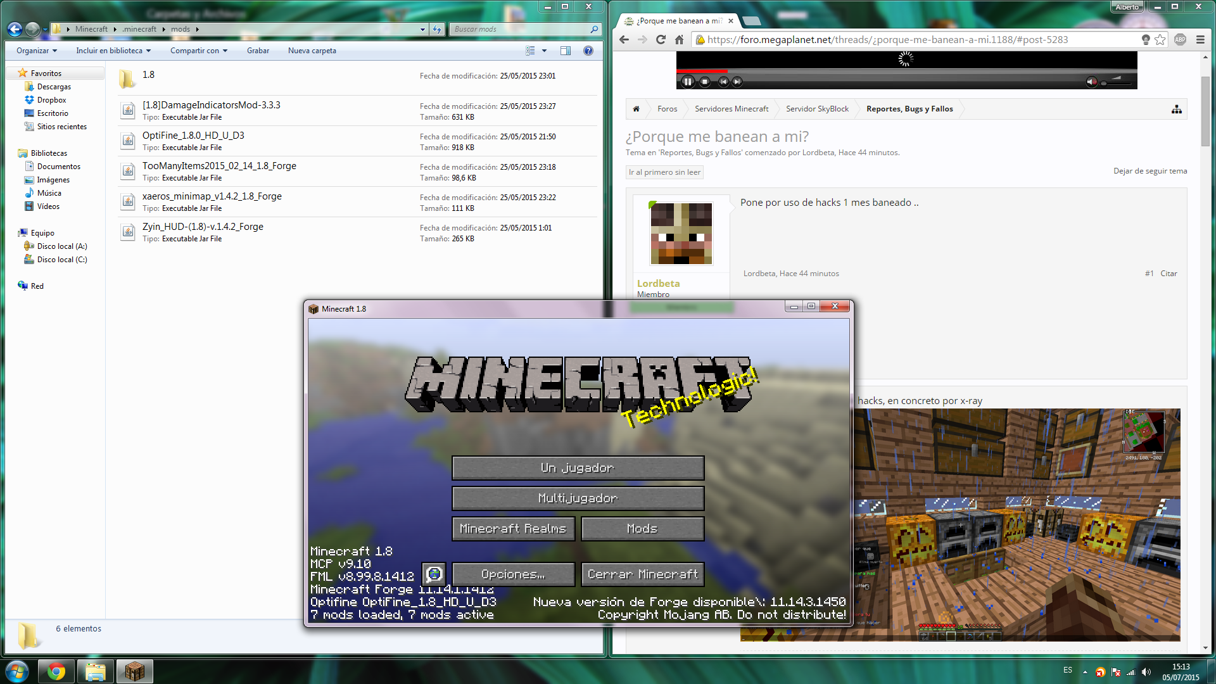Click the Dejar de seguir tema link
This screenshot has height=684, width=1216.
1149,171
